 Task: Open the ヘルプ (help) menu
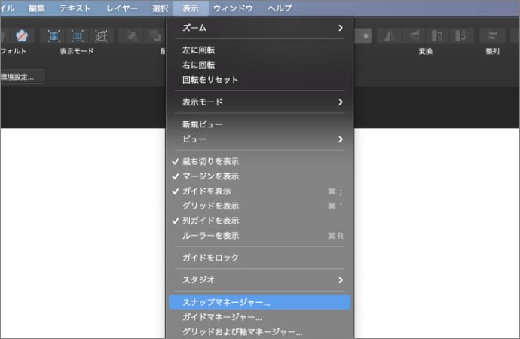[x=280, y=8]
